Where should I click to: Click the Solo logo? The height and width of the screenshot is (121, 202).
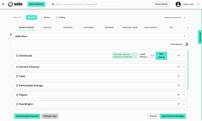[15, 4]
